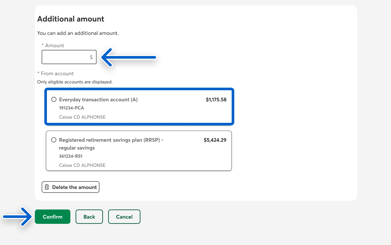This screenshot has width=391, height=245.
Task: Click the dollar sign inside the Amount field
Action: (x=91, y=57)
